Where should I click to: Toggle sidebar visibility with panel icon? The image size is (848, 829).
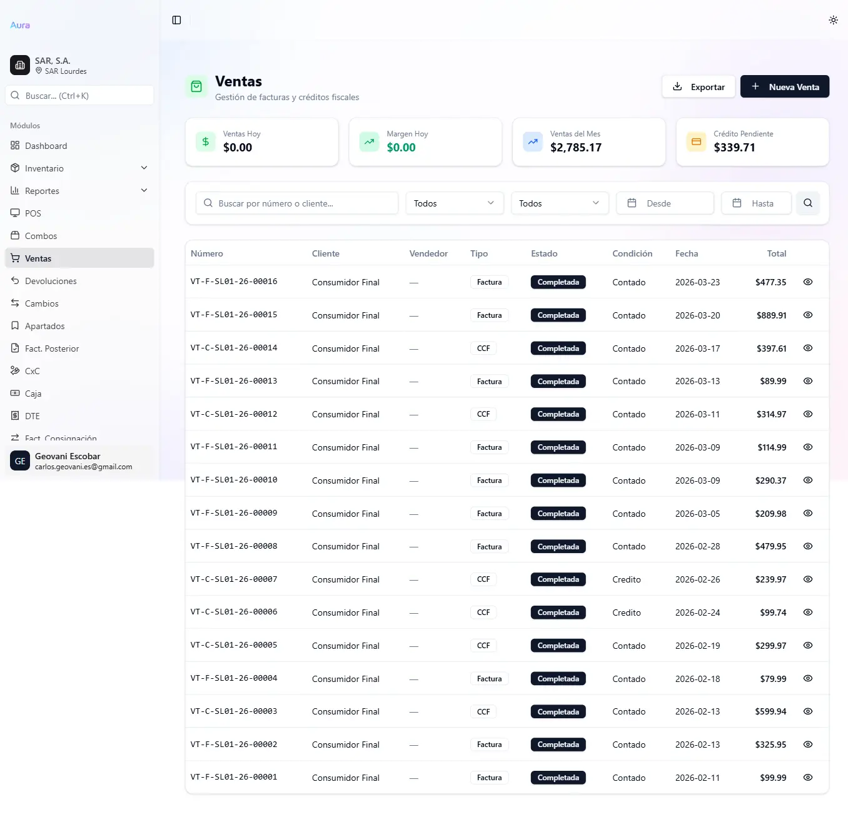[176, 19]
